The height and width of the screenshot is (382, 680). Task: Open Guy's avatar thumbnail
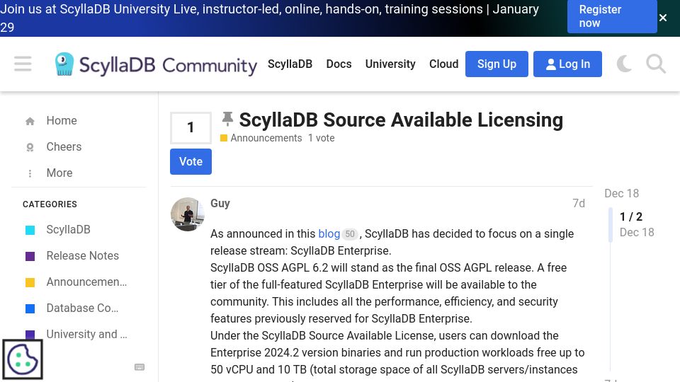click(187, 214)
